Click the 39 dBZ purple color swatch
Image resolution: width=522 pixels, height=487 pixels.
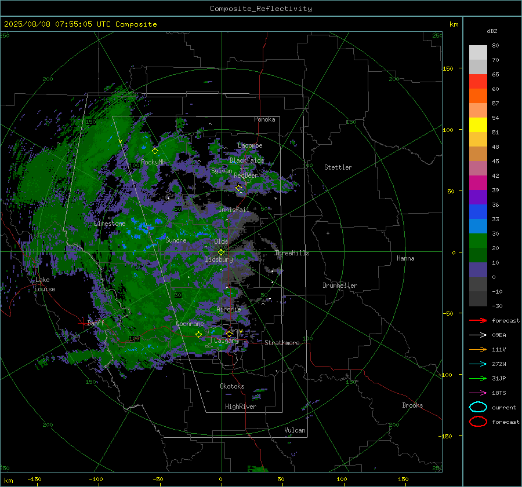point(478,197)
